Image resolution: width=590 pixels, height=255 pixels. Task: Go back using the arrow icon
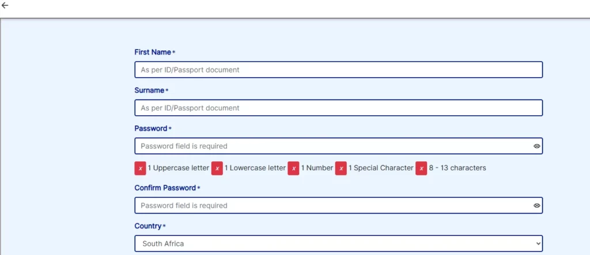(5, 5)
